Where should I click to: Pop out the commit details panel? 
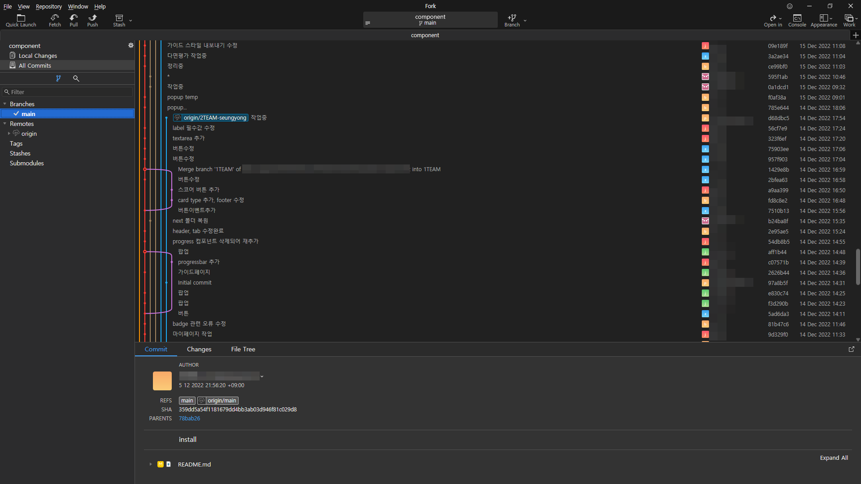pyautogui.click(x=851, y=349)
